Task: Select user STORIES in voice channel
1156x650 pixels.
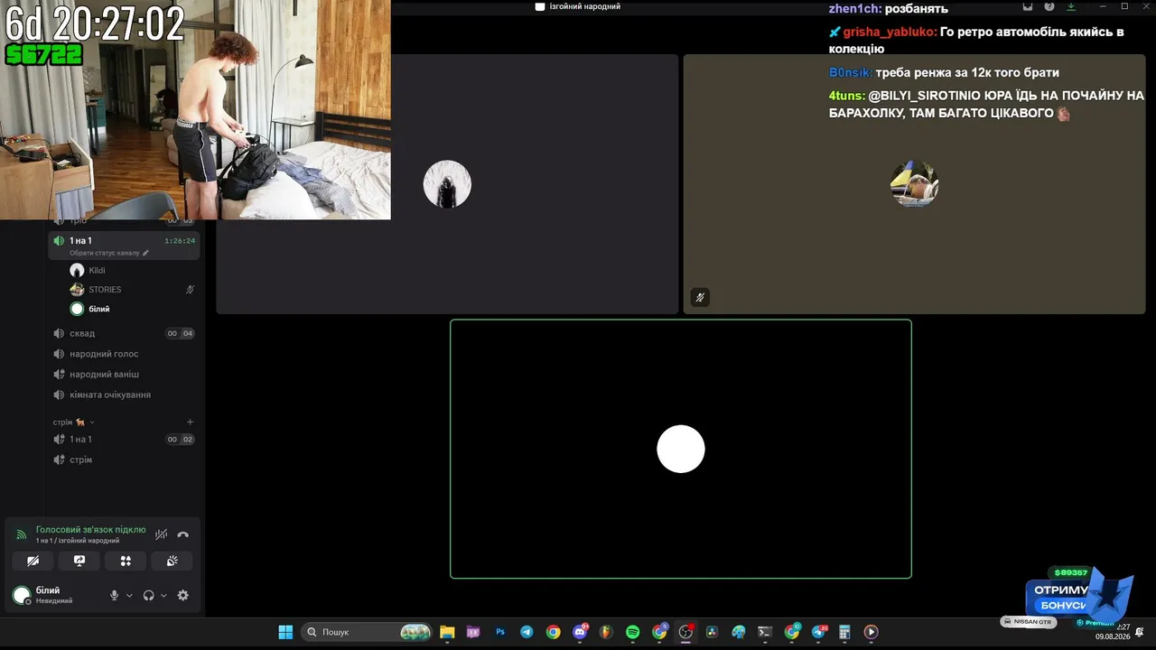Action: pyautogui.click(x=132, y=290)
